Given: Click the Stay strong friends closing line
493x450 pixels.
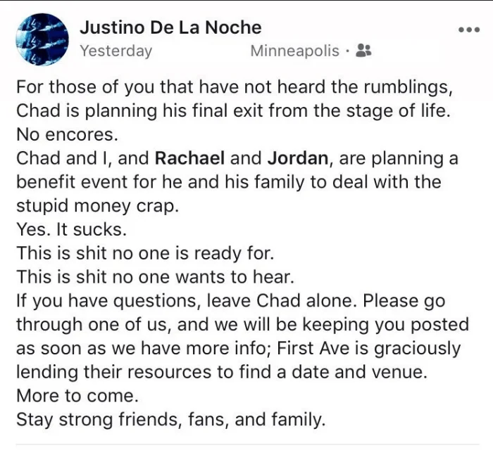Looking at the screenshot, I should pos(170,420).
